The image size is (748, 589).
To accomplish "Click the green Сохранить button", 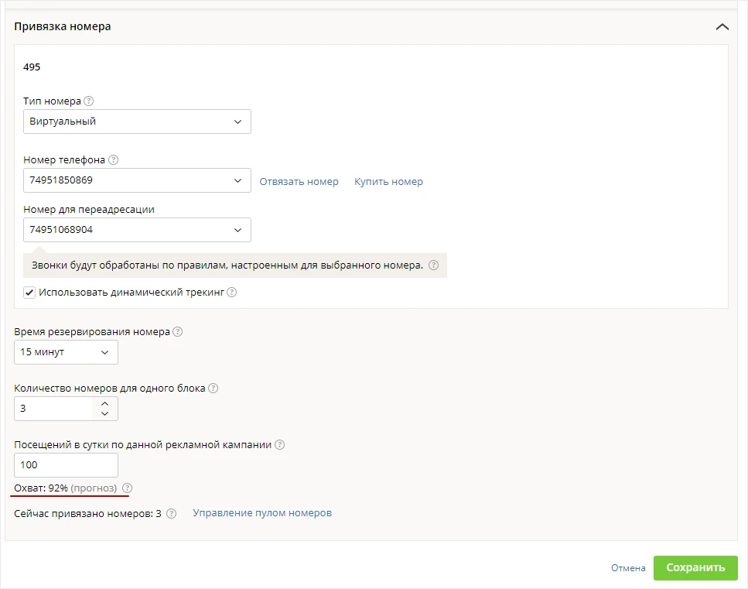I will pos(695,568).
